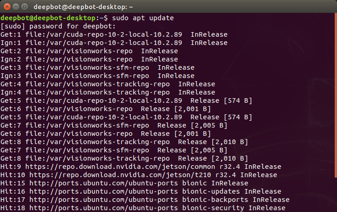Click the 'Ign:1' cuda-repo InRelease line
Screen dimensions: 337x212
(114, 43)
